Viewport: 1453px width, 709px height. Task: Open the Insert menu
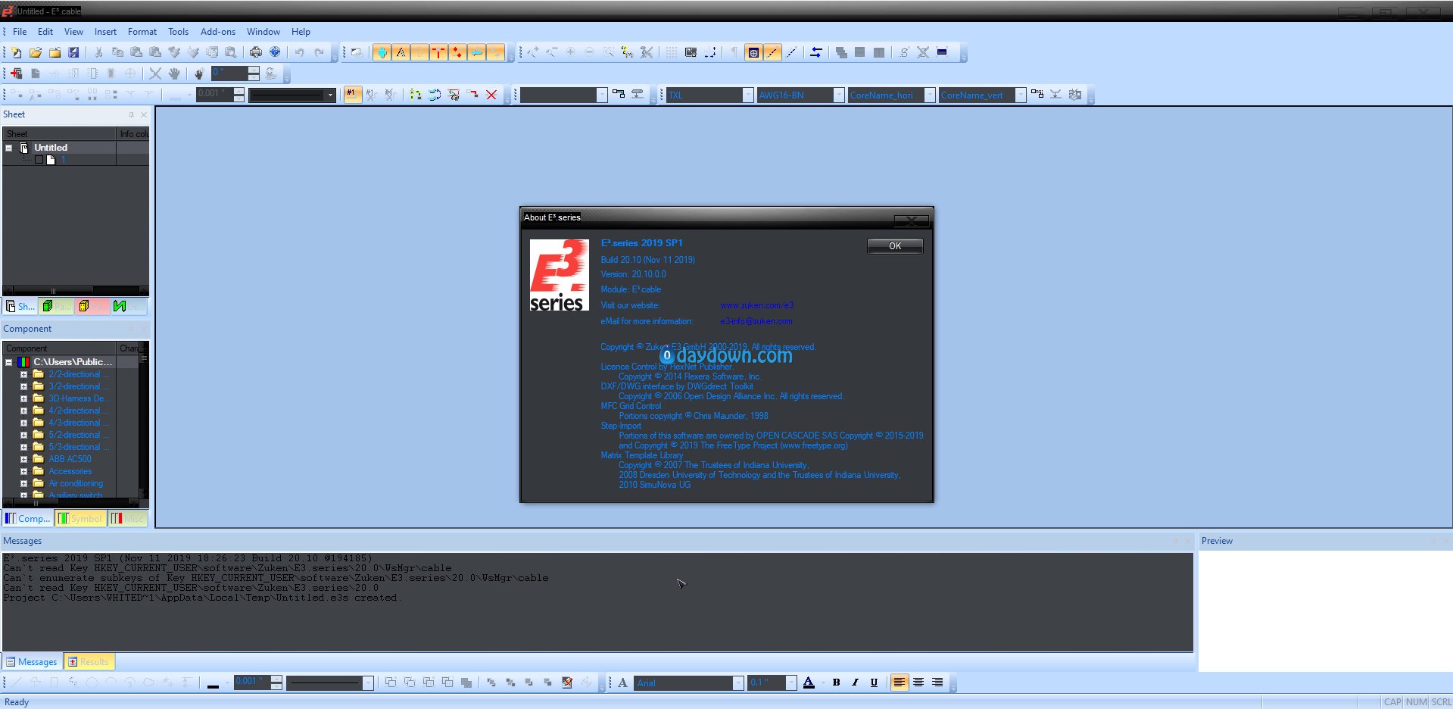click(105, 32)
